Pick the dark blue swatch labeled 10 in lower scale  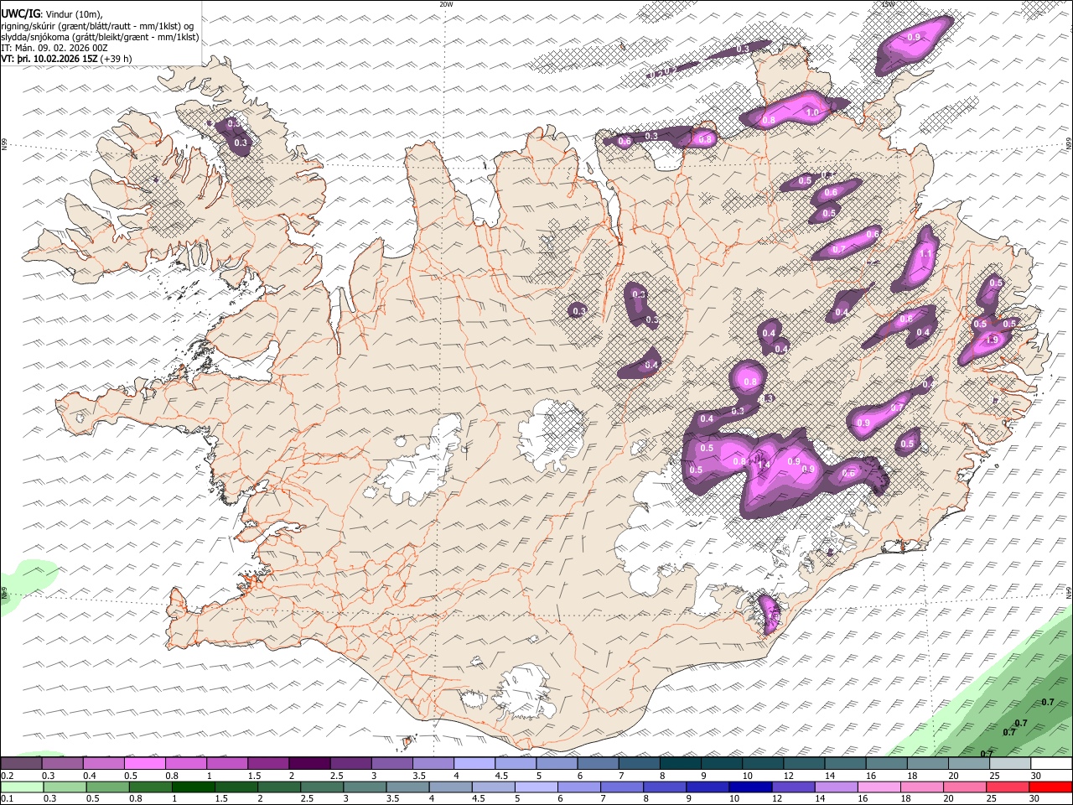pyautogui.click(x=749, y=787)
